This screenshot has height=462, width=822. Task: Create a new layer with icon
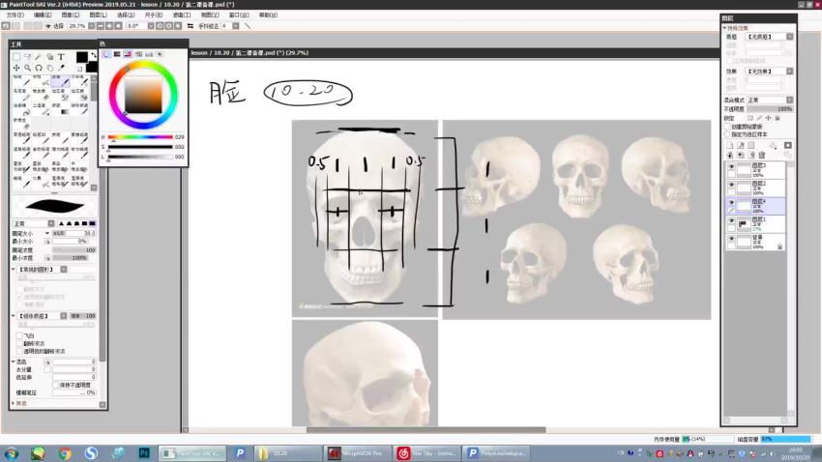730,145
